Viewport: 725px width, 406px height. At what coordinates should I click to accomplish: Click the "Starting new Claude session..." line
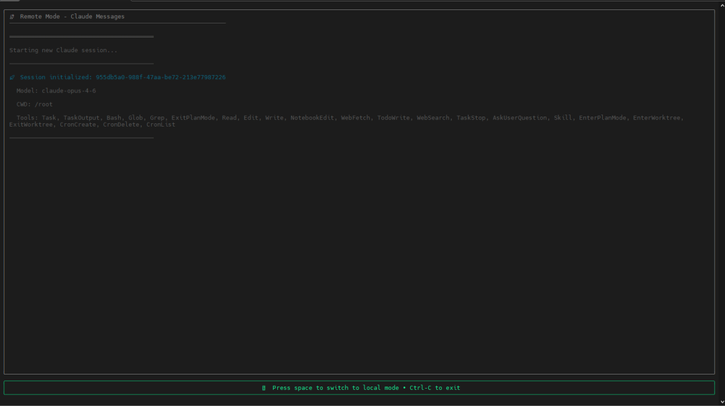pyautogui.click(x=63, y=50)
